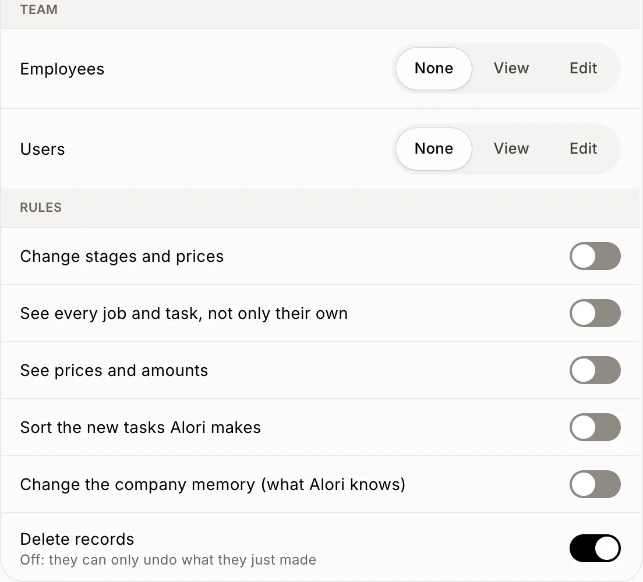Click the Users row label

(x=43, y=149)
